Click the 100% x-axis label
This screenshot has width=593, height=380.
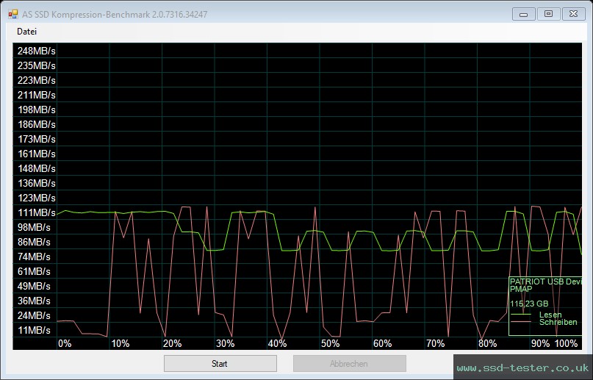tap(566, 344)
